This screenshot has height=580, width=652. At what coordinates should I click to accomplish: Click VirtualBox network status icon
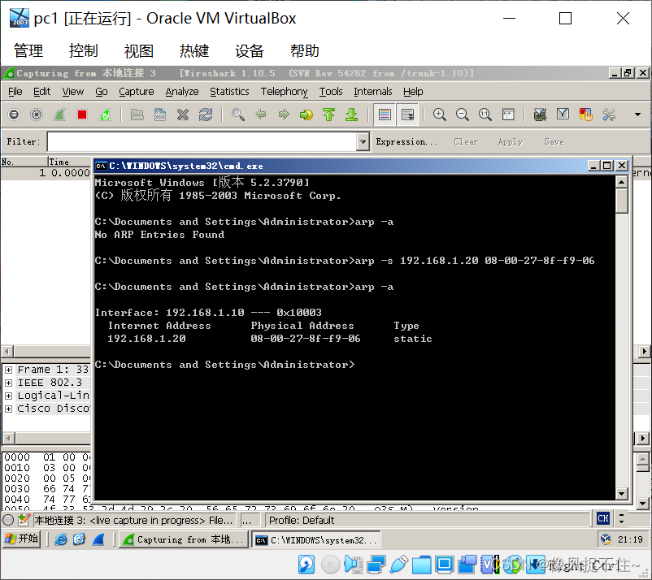(x=376, y=565)
